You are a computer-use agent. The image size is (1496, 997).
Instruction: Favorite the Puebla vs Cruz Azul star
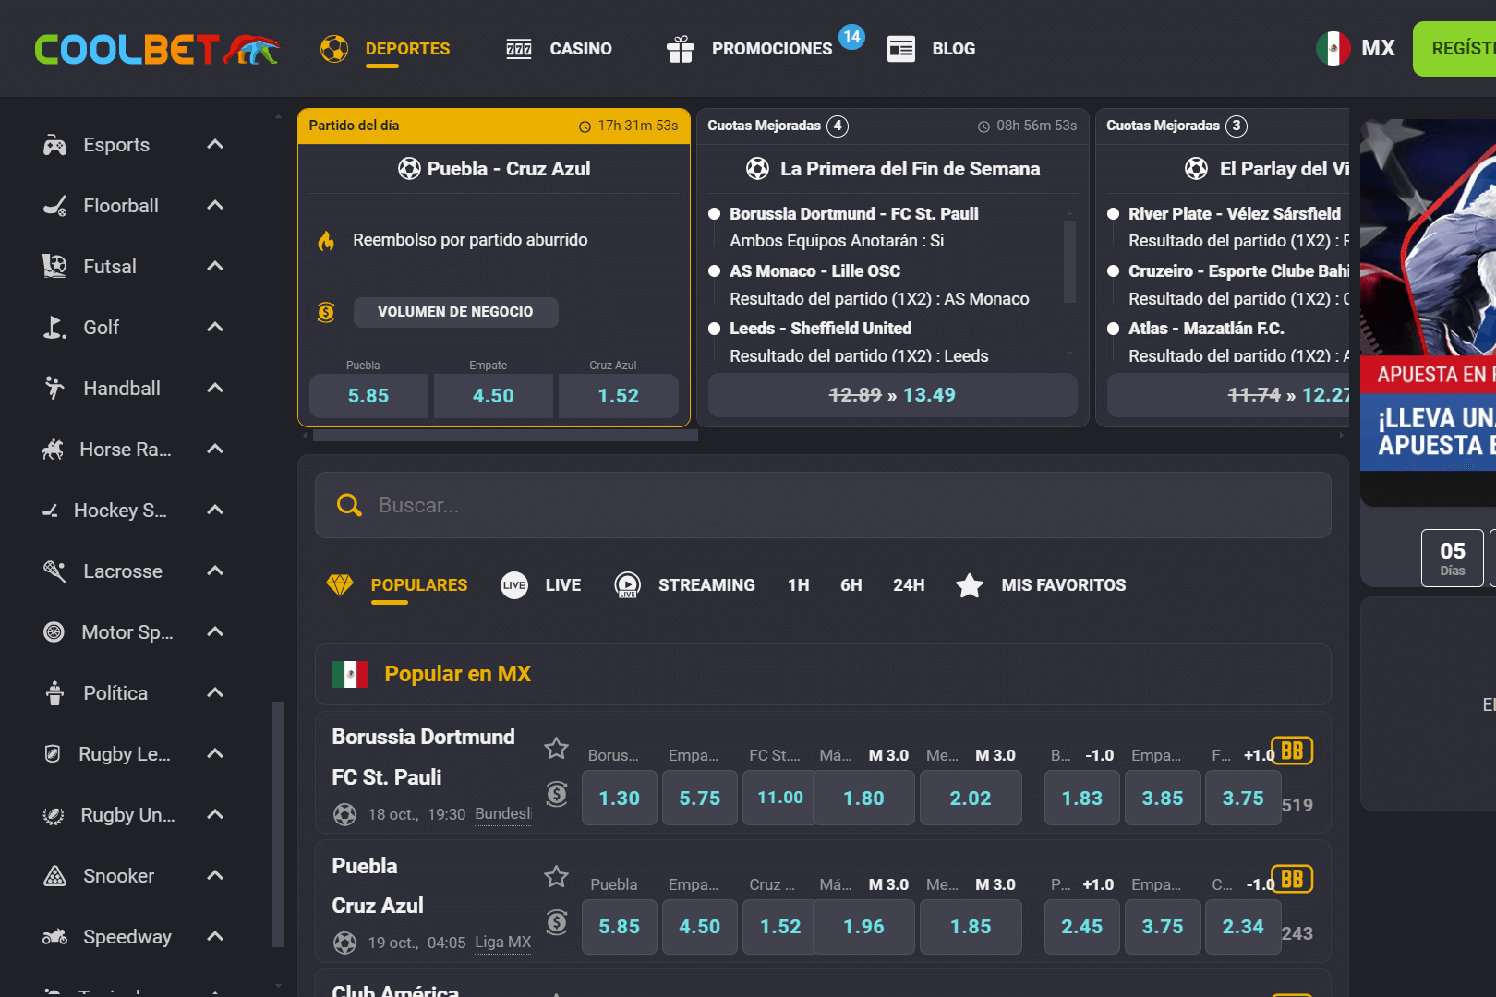(556, 876)
